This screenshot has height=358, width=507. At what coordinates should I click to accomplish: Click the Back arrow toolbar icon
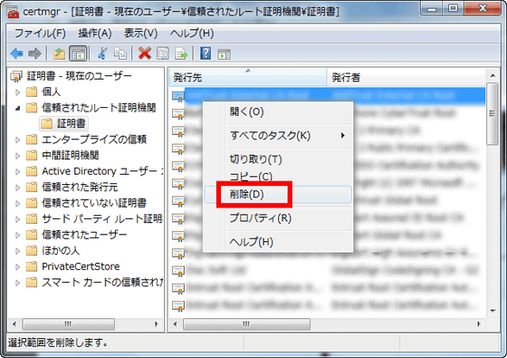16,53
